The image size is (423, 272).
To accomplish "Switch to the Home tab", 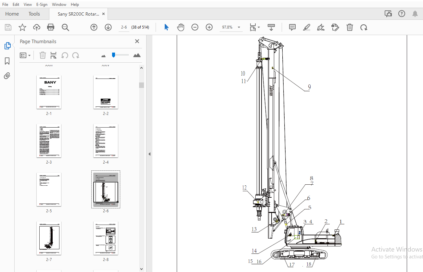I will (x=12, y=14).
